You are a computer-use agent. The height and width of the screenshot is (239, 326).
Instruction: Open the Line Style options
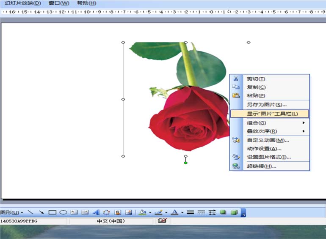190,212
